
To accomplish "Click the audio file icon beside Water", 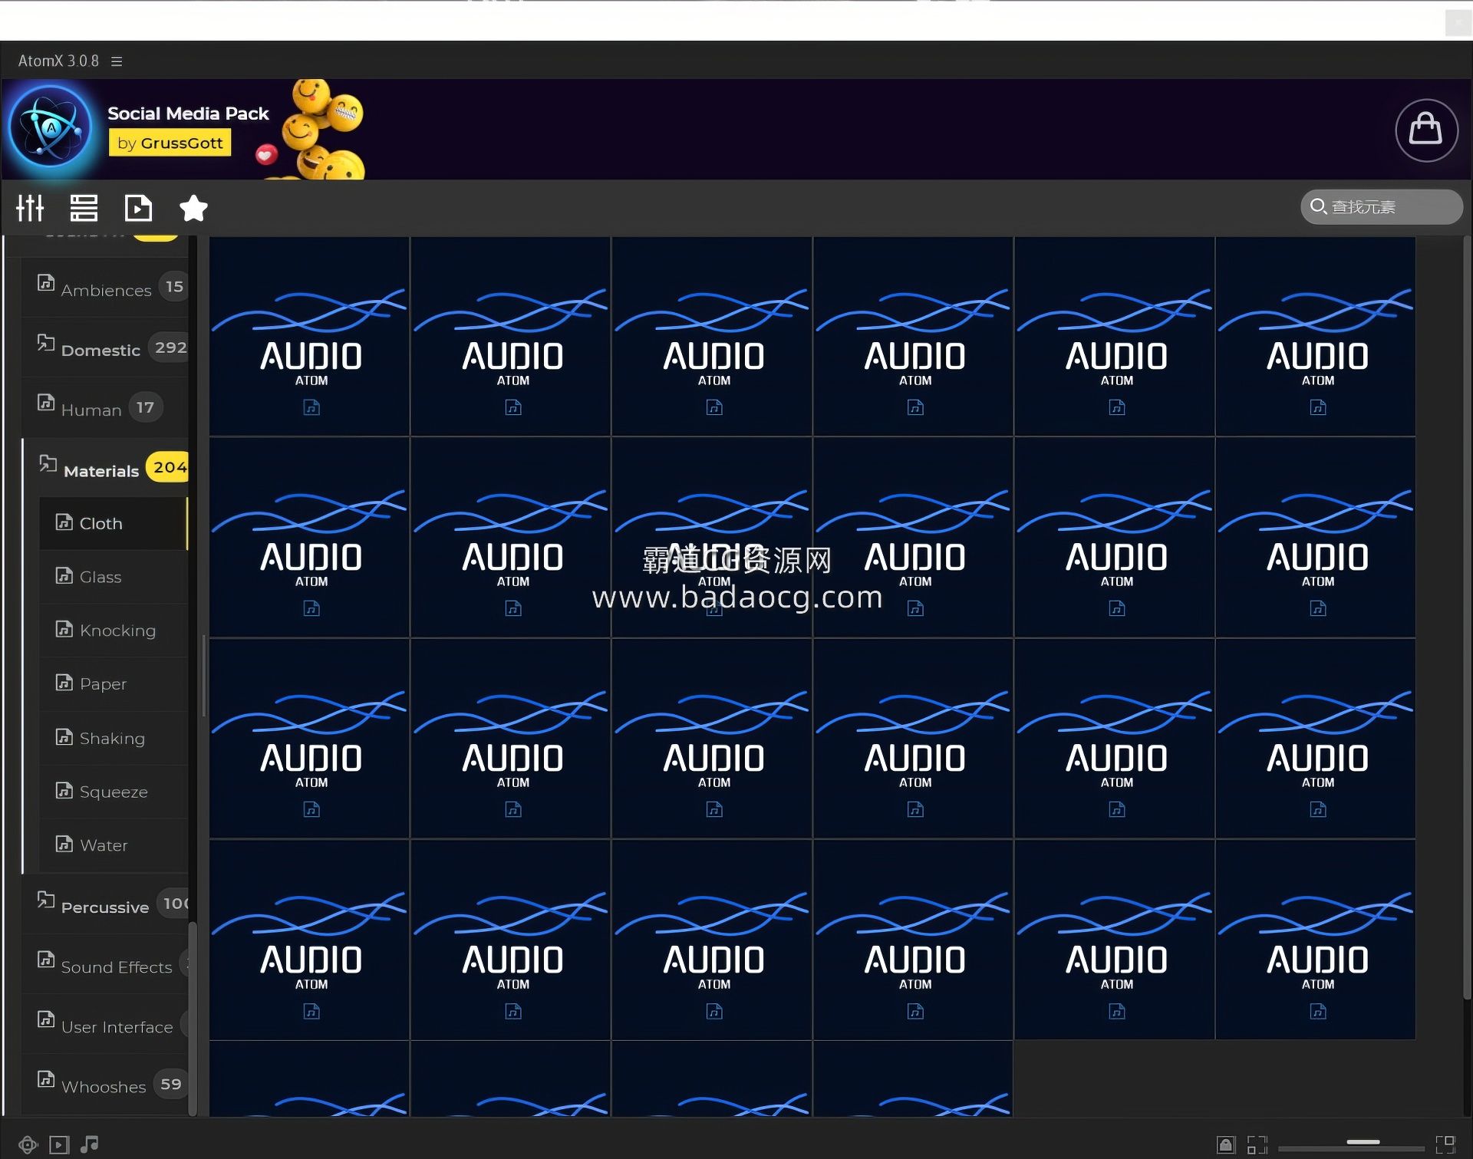I will pyautogui.click(x=64, y=843).
